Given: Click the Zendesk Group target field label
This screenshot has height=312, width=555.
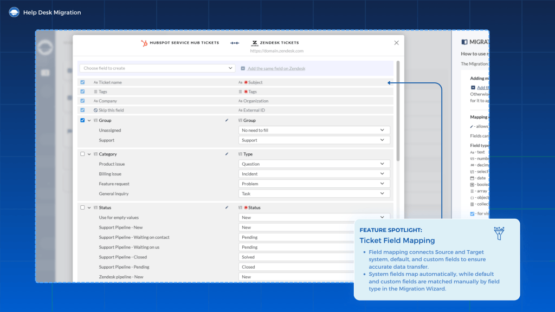Looking at the screenshot, I should pyautogui.click(x=249, y=120).
